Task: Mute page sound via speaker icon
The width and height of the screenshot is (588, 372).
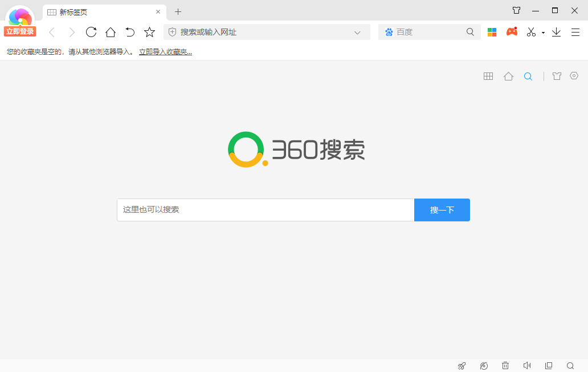Action: click(527, 365)
